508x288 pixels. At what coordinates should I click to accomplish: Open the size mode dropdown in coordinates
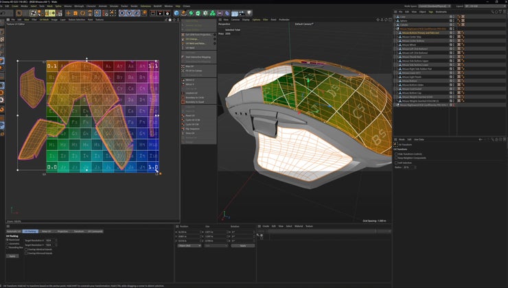point(216,245)
